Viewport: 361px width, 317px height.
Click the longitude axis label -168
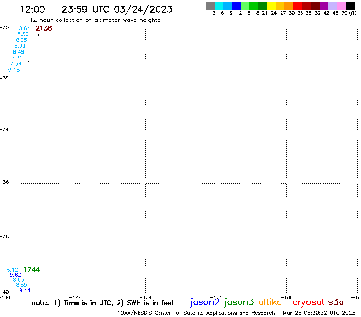point(287,297)
